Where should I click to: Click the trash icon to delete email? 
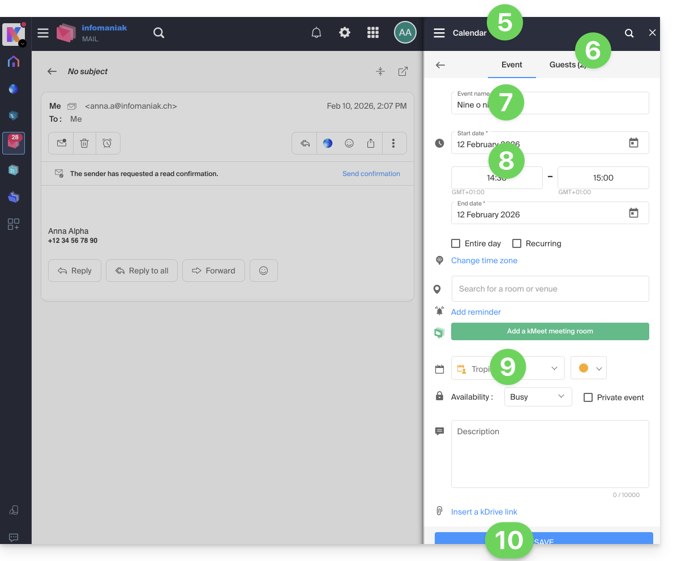coord(84,143)
